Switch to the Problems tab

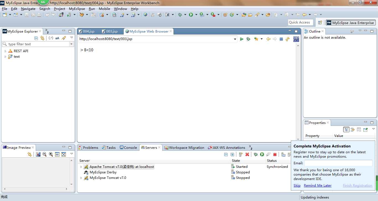tap(88, 148)
